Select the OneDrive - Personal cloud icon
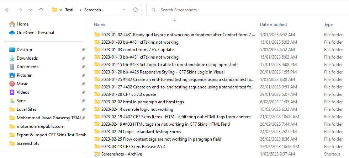 12,33
